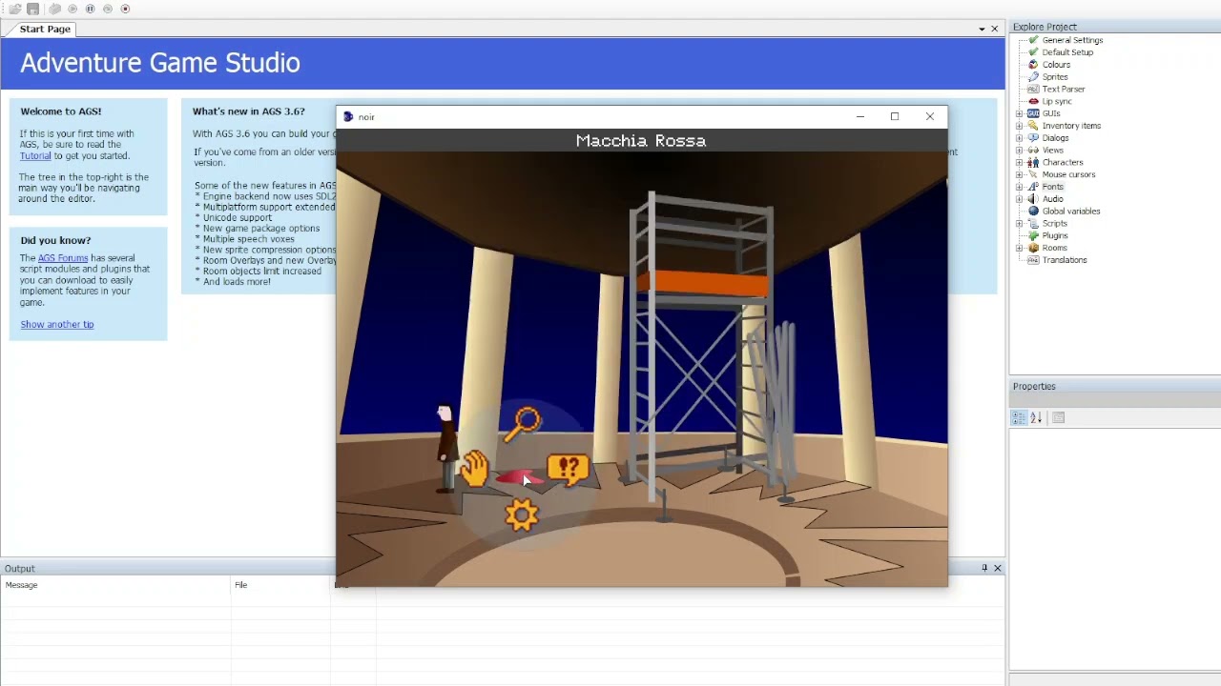The height and width of the screenshot is (686, 1221).
Task: Close the Output panel
Action: (x=998, y=568)
